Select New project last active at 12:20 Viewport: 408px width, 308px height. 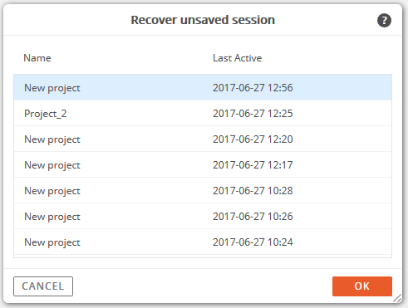203,139
